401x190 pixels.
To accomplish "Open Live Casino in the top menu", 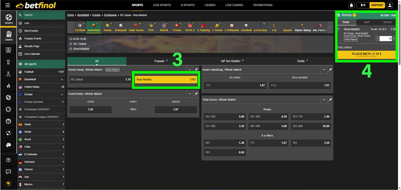I will click(234, 5).
